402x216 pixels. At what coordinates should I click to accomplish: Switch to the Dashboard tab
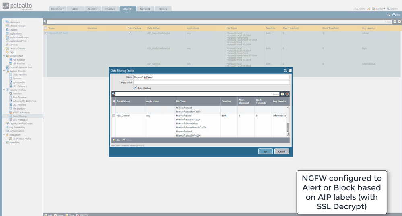[x=58, y=9]
